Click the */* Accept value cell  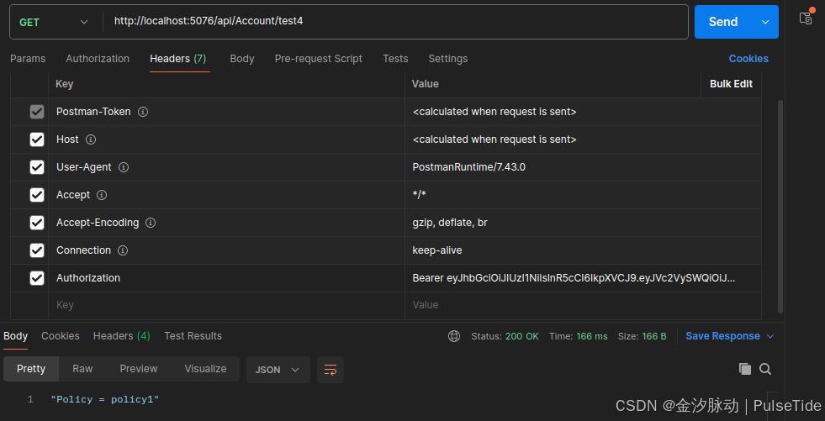point(583,195)
